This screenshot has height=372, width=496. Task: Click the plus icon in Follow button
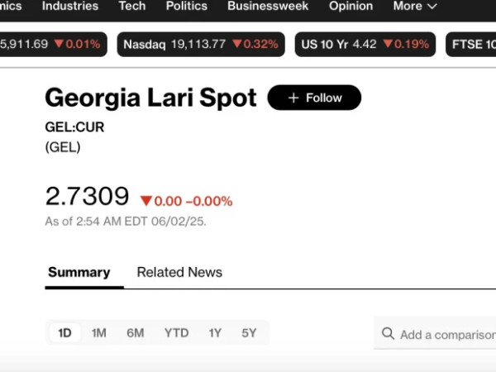pyautogui.click(x=293, y=98)
